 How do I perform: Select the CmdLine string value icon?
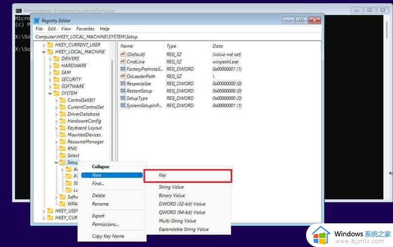pos(123,62)
